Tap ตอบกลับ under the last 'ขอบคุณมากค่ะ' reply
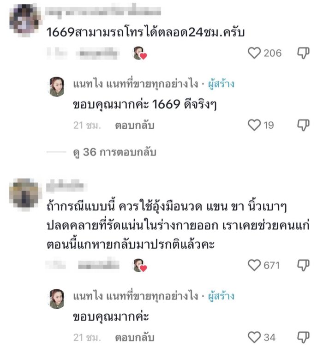 click(x=134, y=337)
